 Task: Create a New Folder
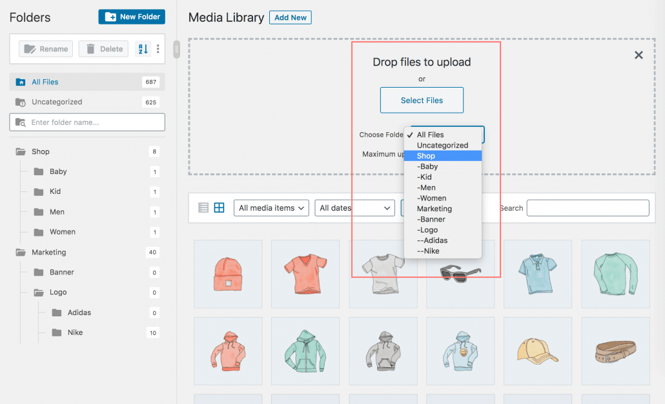tap(132, 17)
